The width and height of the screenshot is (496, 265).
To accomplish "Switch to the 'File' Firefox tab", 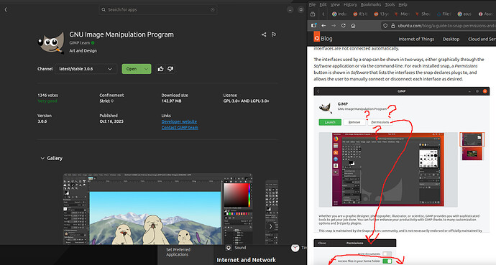I will (x=444, y=14).
